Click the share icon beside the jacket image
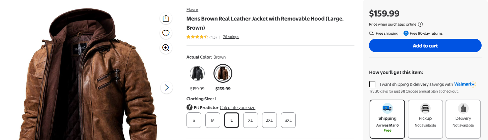The image size is (488, 140). click(166, 18)
